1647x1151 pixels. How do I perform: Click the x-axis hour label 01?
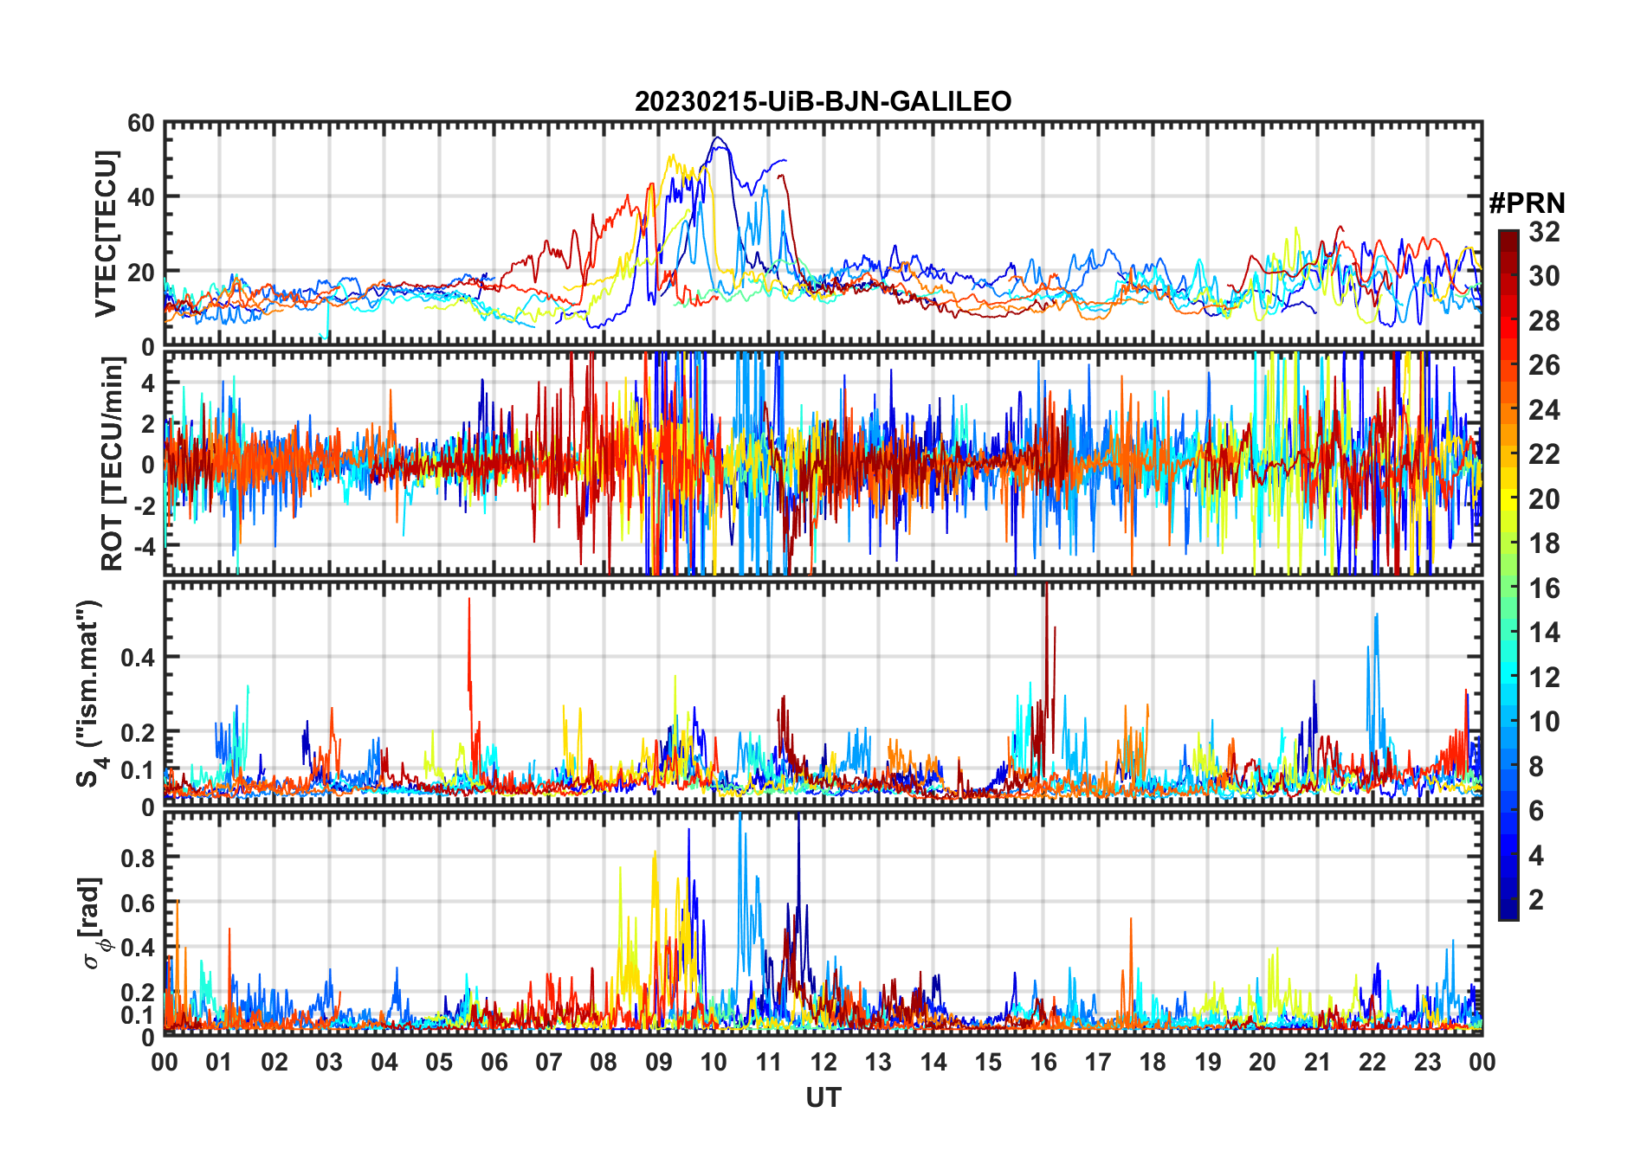tap(219, 1063)
